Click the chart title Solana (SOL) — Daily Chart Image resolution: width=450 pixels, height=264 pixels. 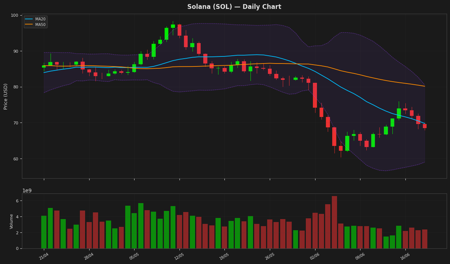(234, 7)
